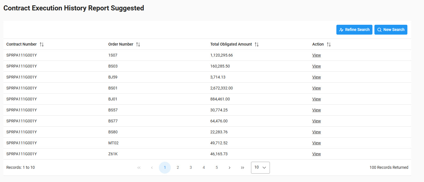View order BS01 details
Viewport: 424px width, 182px height.
(x=316, y=88)
